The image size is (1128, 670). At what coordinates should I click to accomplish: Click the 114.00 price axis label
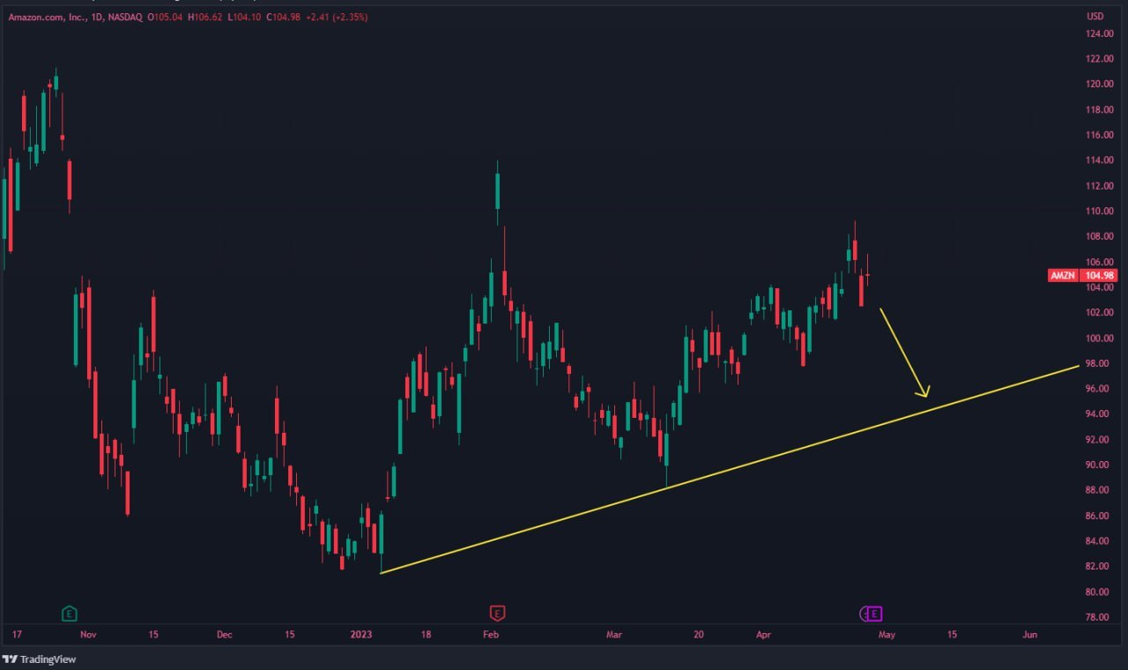(1099, 160)
